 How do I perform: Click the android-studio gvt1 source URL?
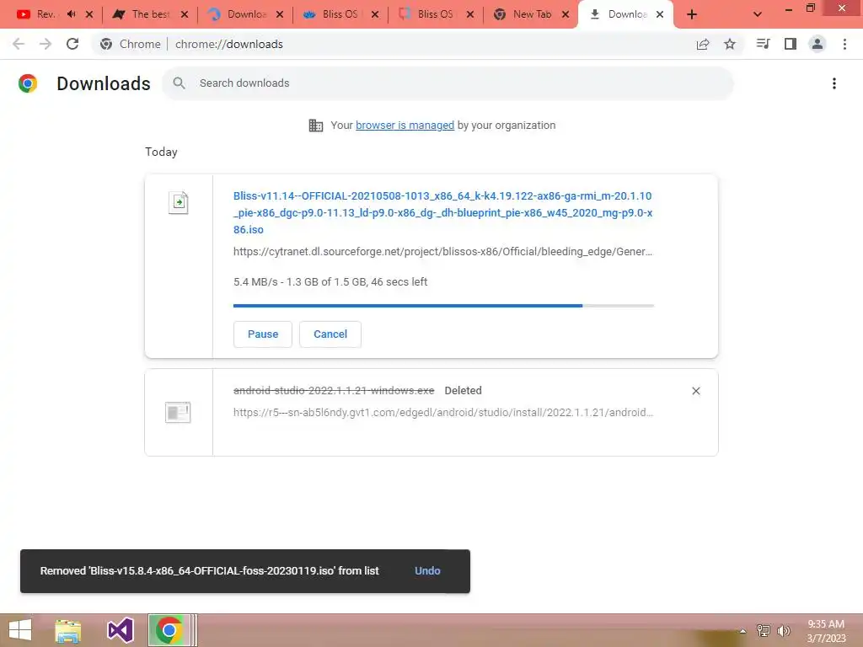point(443,412)
